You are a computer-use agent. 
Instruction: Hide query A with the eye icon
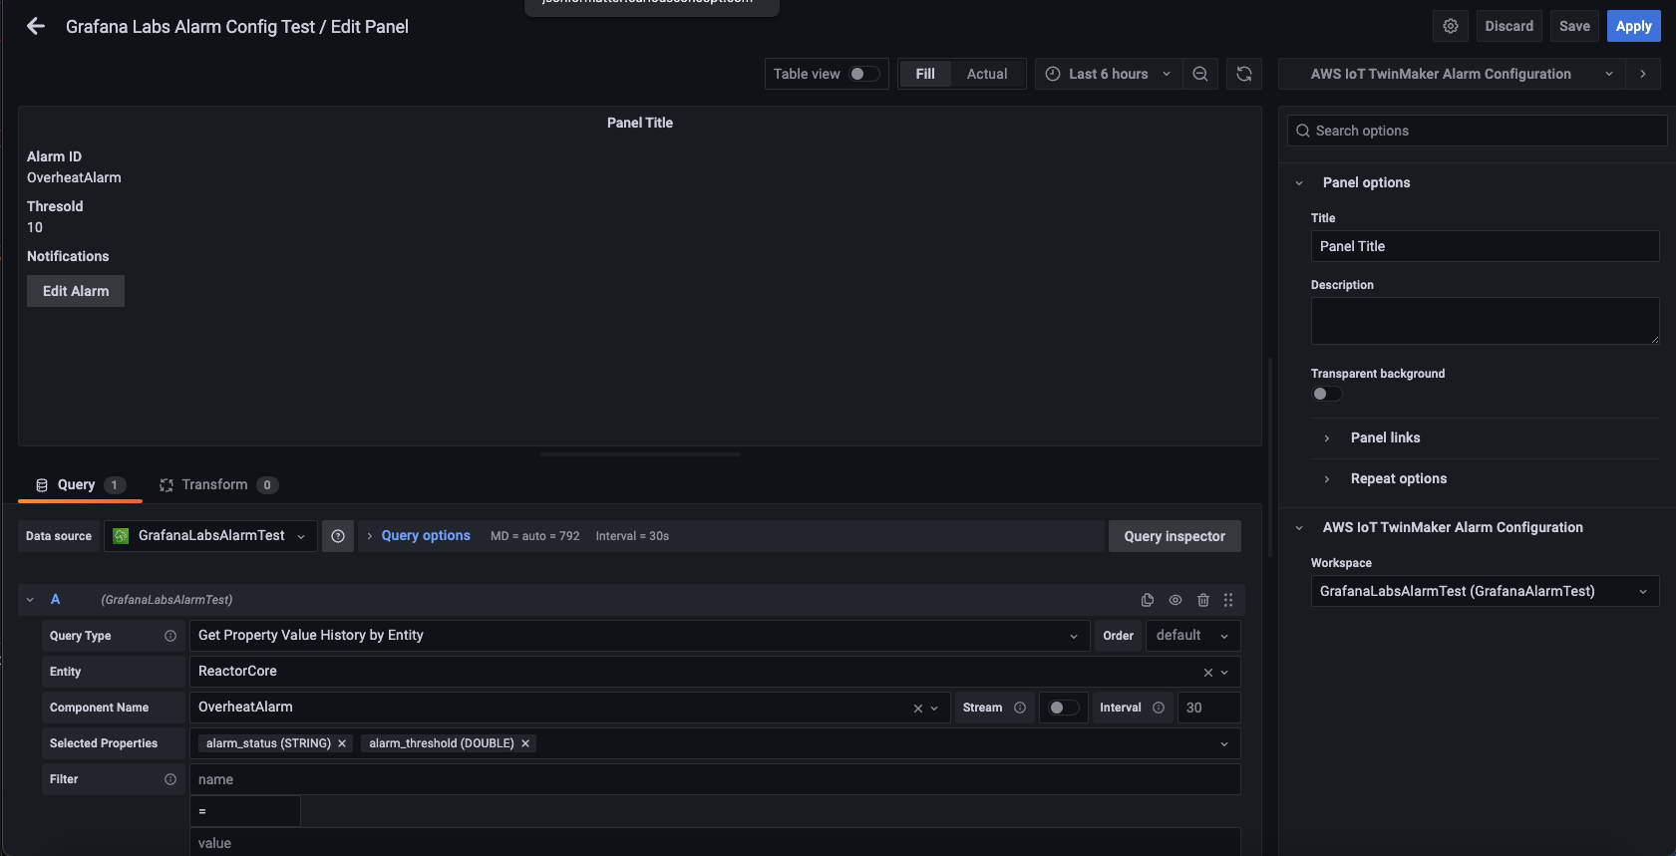pyautogui.click(x=1175, y=600)
